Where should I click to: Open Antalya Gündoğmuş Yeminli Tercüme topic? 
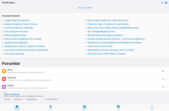[x=21, y=24]
